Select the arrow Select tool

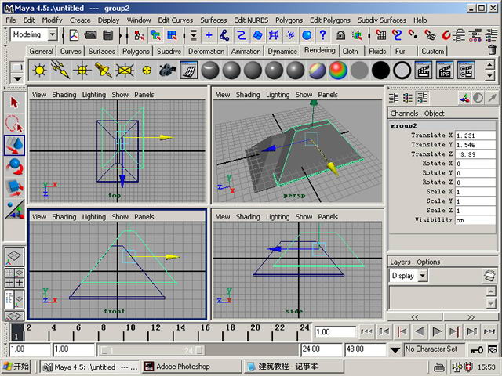click(14, 103)
